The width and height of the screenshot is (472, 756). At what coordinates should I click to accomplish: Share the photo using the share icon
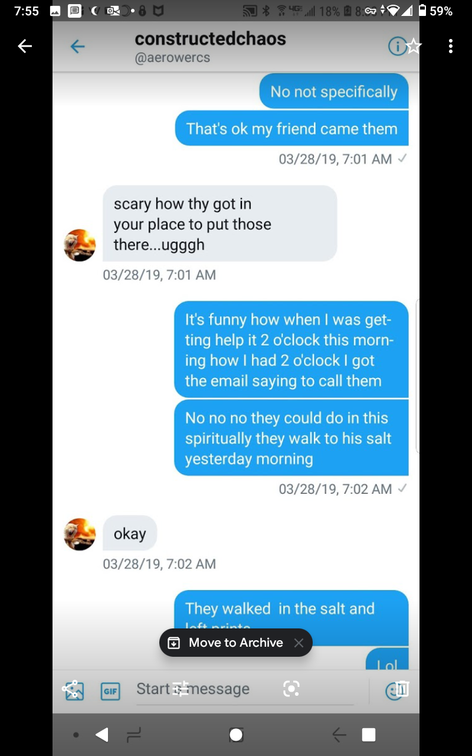(x=70, y=689)
